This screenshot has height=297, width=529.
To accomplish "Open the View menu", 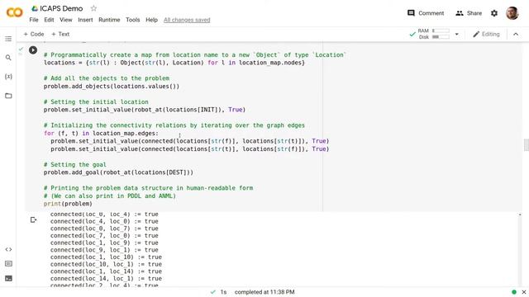I will pyautogui.click(x=66, y=20).
